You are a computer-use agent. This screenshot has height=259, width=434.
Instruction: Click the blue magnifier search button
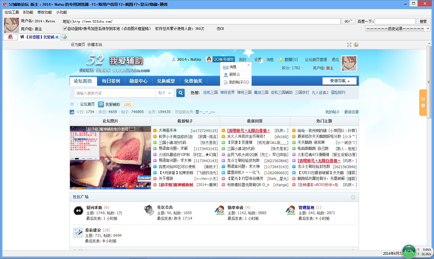(x=181, y=93)
